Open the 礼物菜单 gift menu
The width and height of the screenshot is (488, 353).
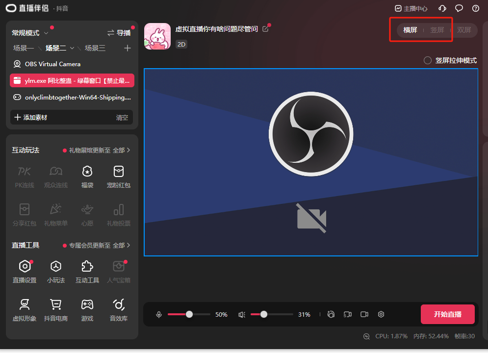[56, 215]
